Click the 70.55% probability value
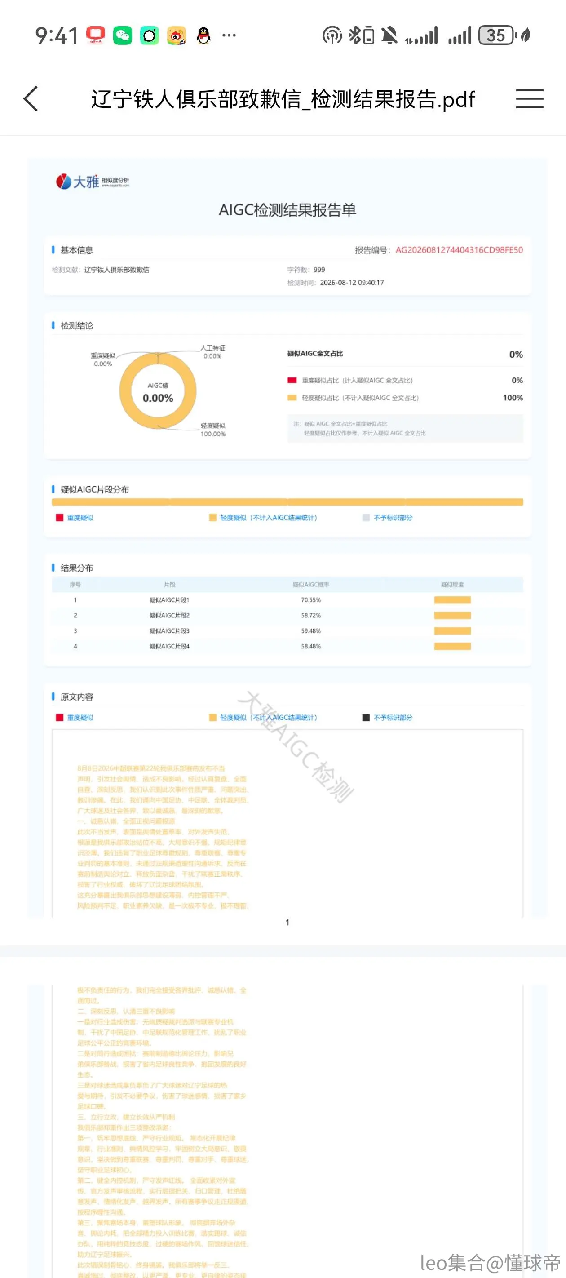This screenshot has height=1278, width=566. pyautogui.click(x=310, y=600)
